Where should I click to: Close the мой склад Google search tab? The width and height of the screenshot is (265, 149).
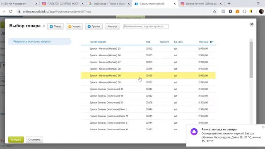click(x=129, y=4)
